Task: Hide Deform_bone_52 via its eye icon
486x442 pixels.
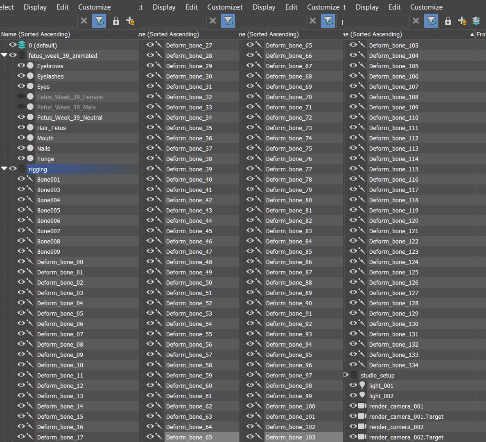Action: [x=150, y=302]
